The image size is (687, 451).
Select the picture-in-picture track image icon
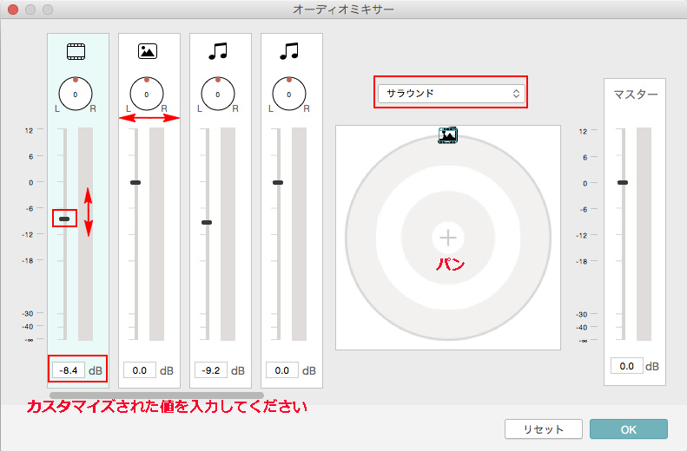148,51
